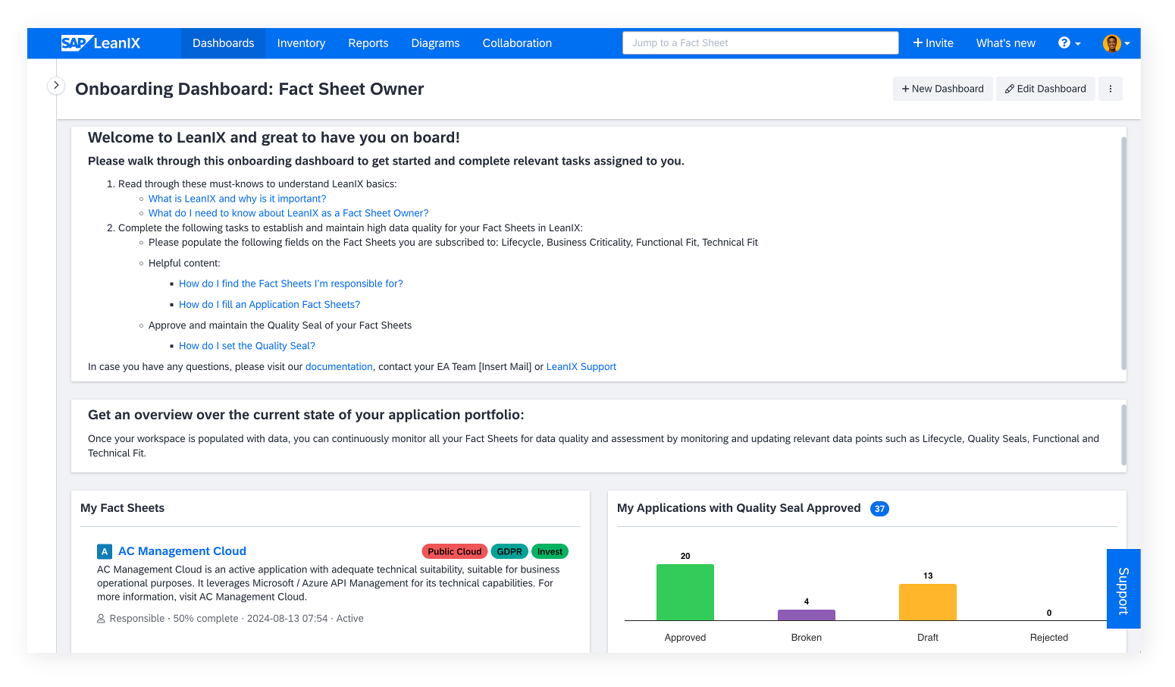Click the Jump to a Fact Sheet search field

click(760, 43)
